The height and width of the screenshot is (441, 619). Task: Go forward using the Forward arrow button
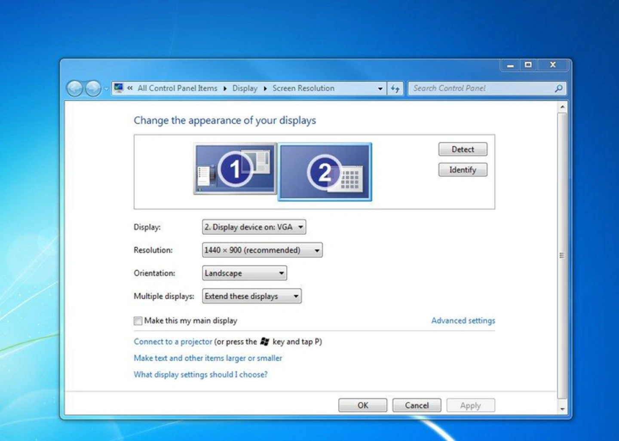point(93,89)
